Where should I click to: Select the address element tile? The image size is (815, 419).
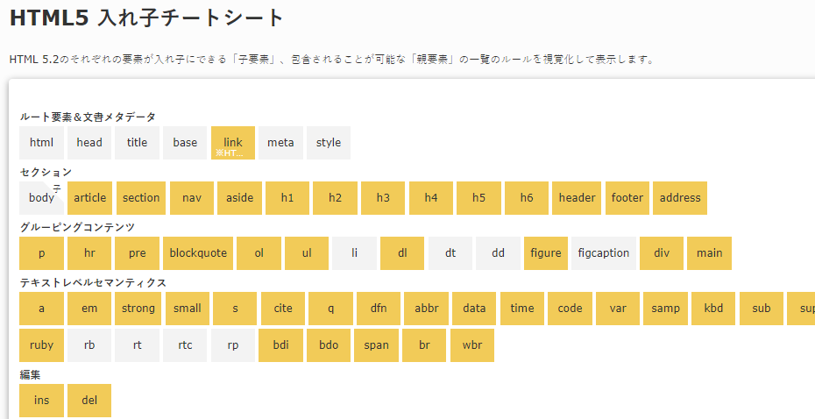point(680,197)
